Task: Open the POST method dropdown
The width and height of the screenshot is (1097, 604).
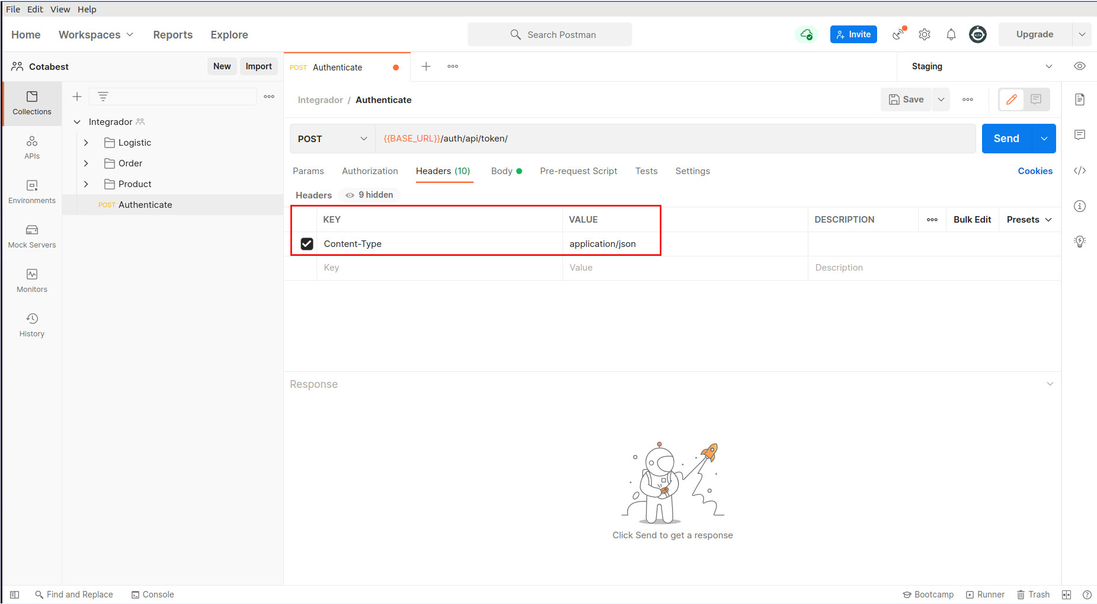Action: point(332,139)
